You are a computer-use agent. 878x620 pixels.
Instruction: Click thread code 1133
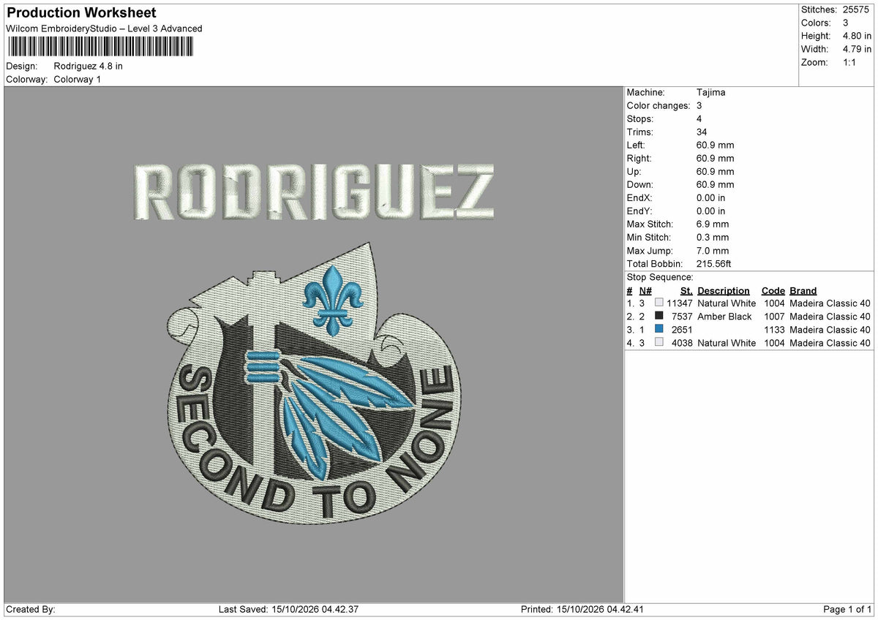(774, 330)
